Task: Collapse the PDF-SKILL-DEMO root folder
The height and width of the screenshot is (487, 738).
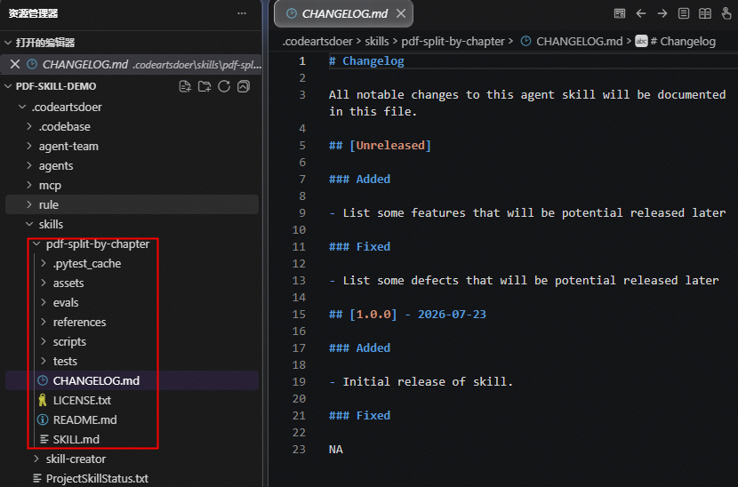Action: pyautogui.click(x=7, y=86)
